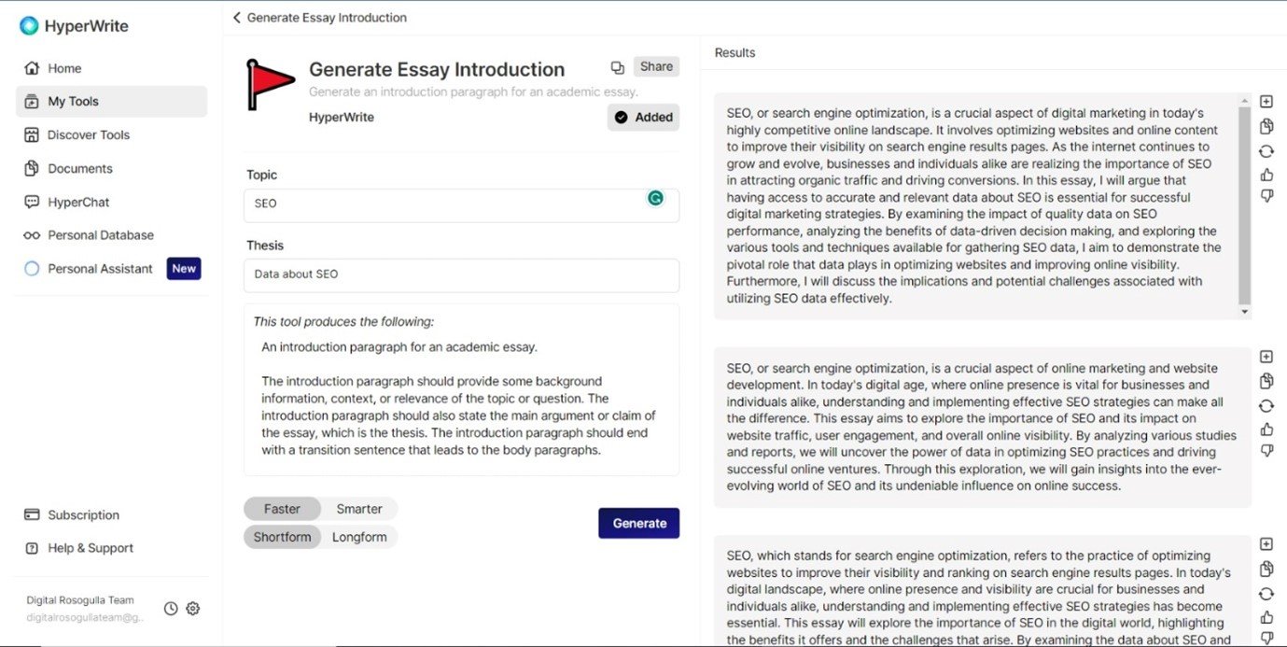Add first result to document
This screenshot has width=1287, height=647.
[1266, 102]
